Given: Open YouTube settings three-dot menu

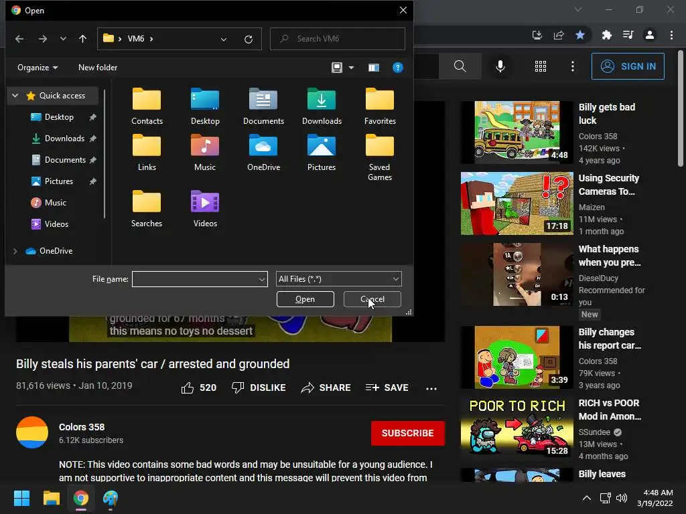Looking at the screenshot, I should tap(573, 66).
